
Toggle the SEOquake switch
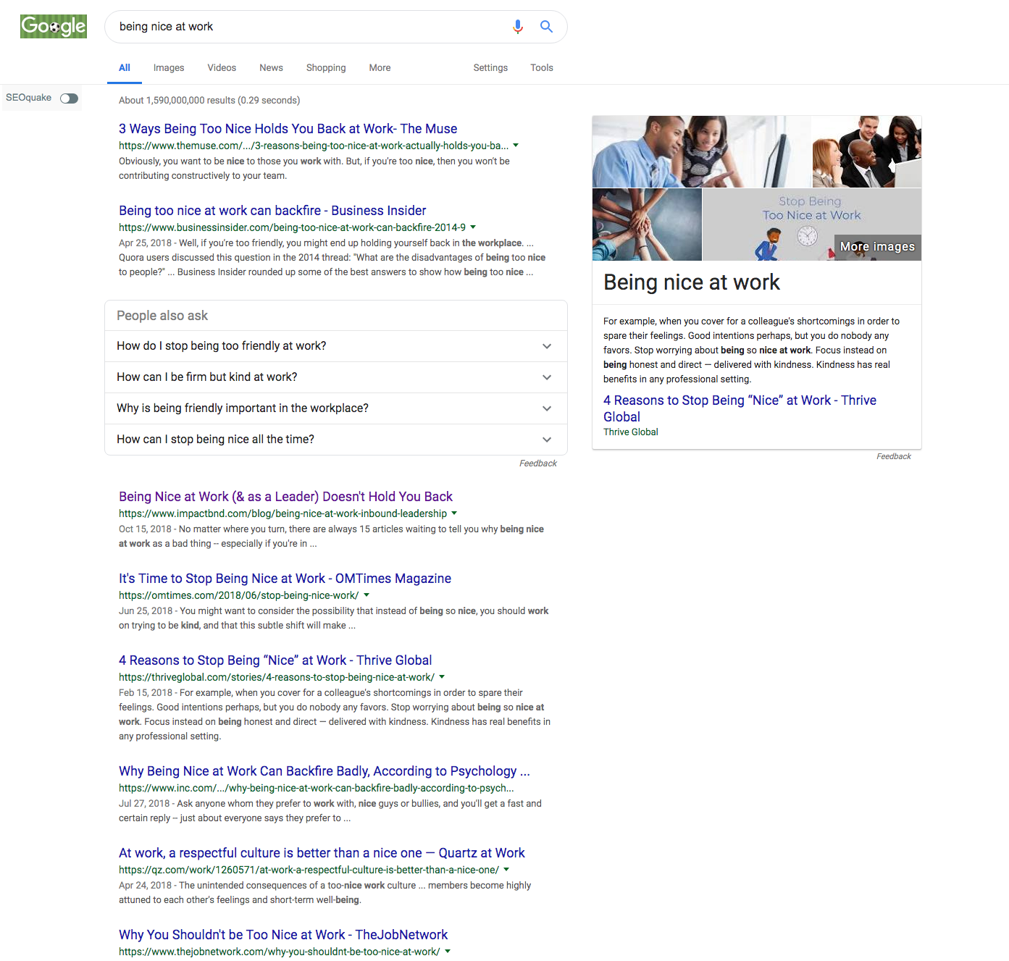point(70,98)
